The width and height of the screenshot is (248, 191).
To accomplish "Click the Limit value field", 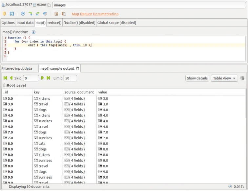I will pos(70,78).
